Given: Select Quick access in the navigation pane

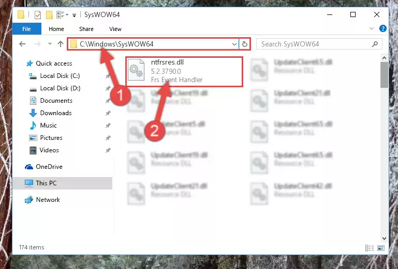Looking at the screenshot, I should (x=54, y=64).
